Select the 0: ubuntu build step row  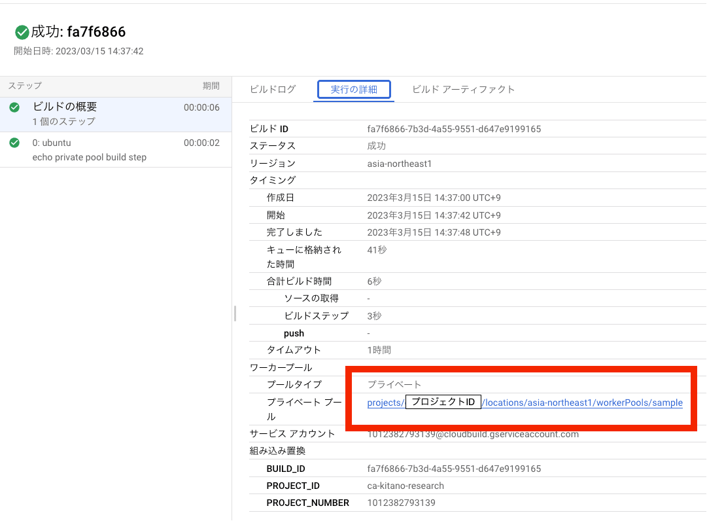coord(116,150)
